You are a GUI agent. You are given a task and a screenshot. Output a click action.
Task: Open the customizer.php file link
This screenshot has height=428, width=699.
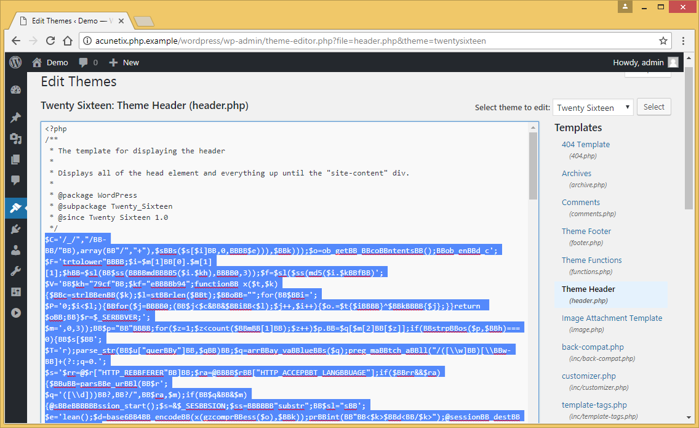click(x=588, y=376)
